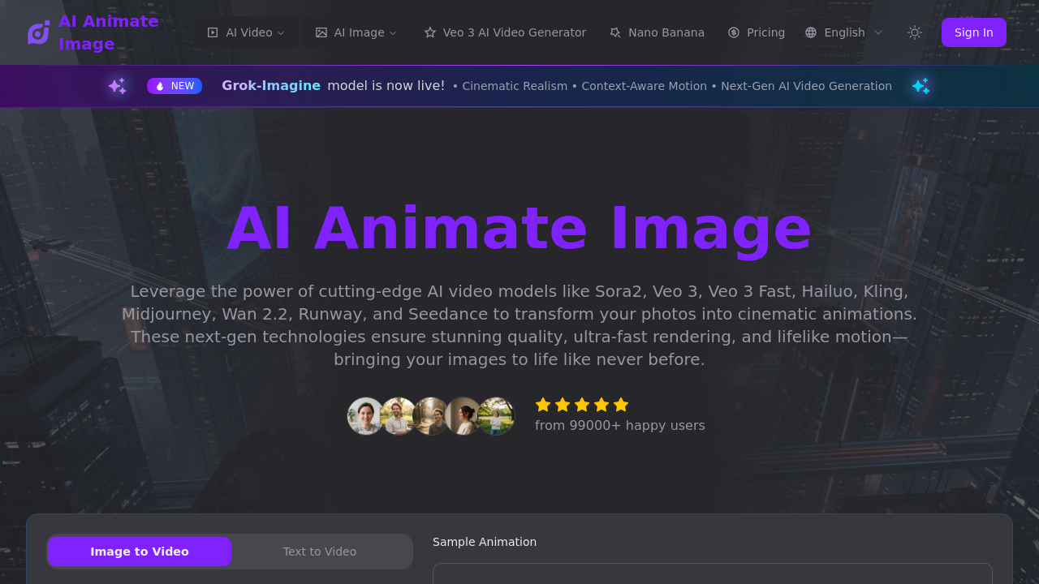Click the AI Animate Image logo icon
Screen dimensions: 1039x584
point(38,32)
